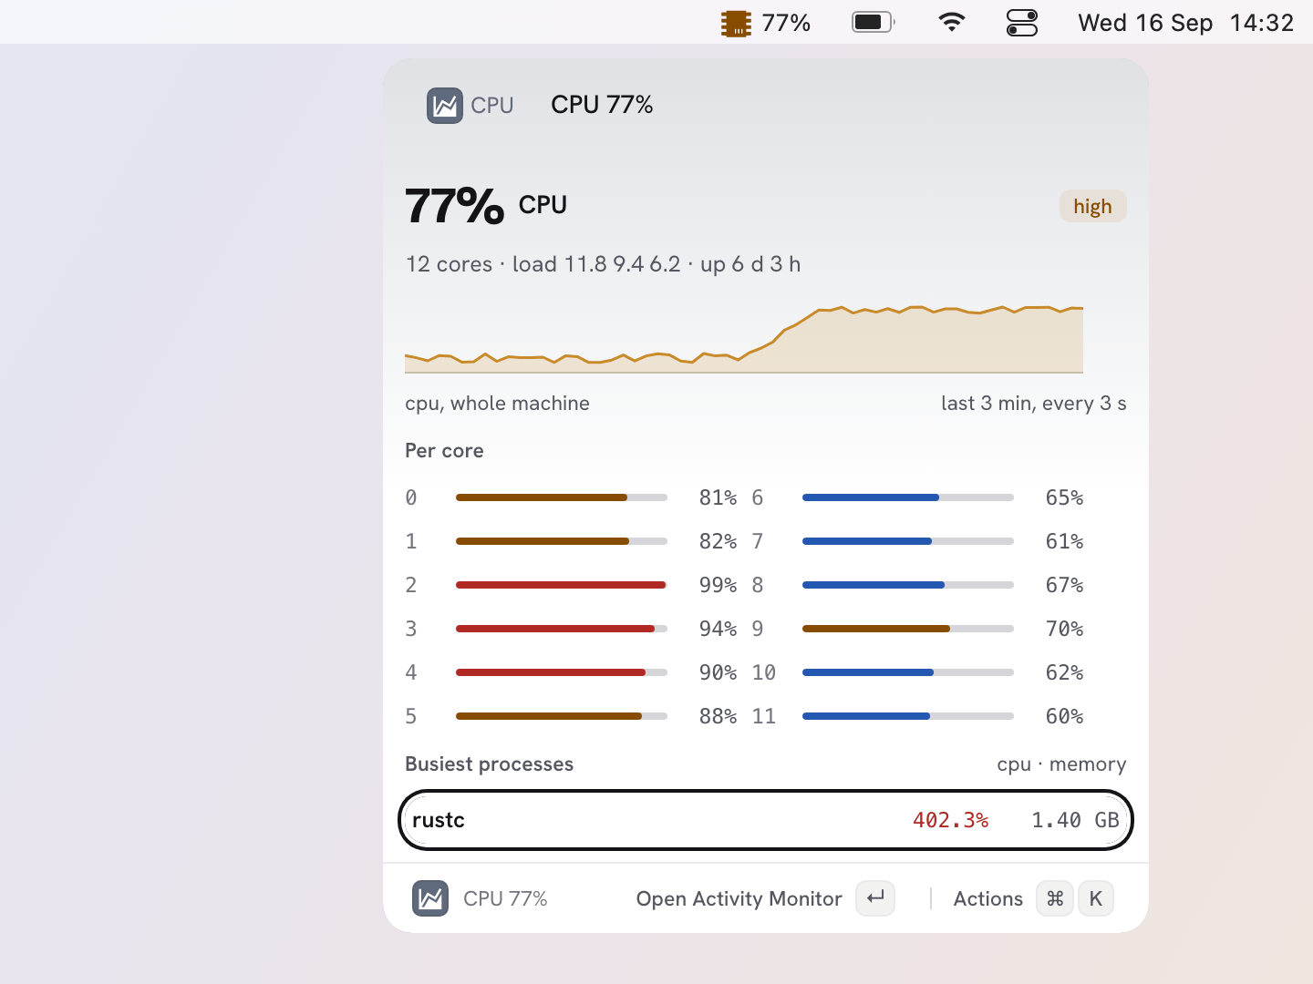The width and height of the screenshot is (1313, 984).
Task: Click the 'Busiest processes' heading
Action: tap(489, 764)
